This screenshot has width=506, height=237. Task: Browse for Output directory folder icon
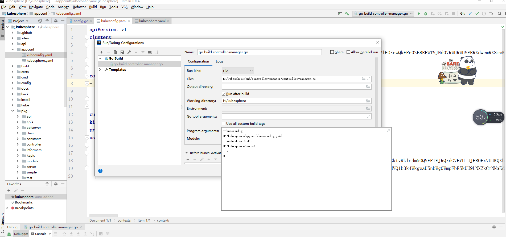[368, 87]
